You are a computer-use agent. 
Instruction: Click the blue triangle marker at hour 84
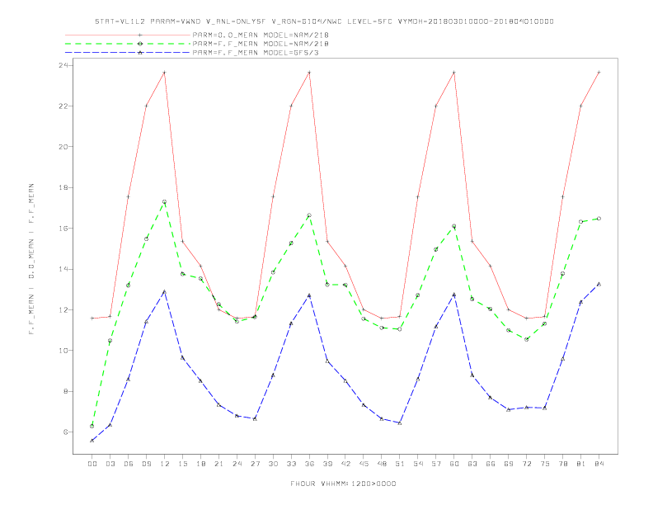tap(599, 284)
